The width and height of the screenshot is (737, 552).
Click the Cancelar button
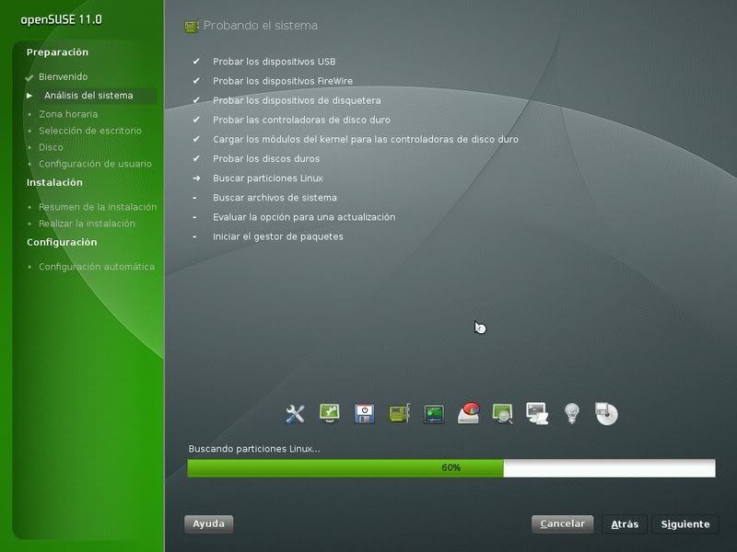[562, 523]
